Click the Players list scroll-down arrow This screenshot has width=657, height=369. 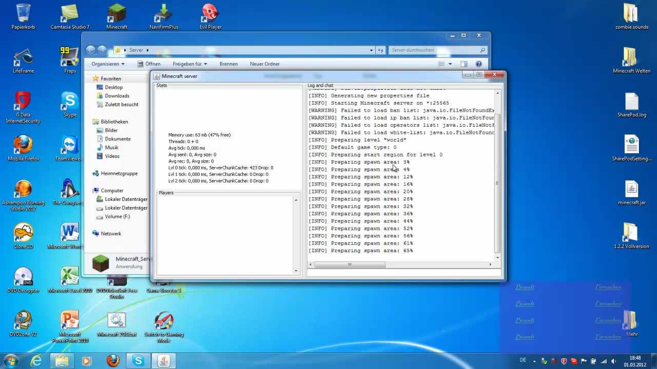point(296,271)
